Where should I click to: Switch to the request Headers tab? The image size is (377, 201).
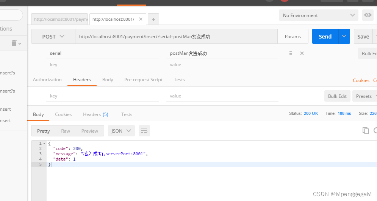[82, 80]
